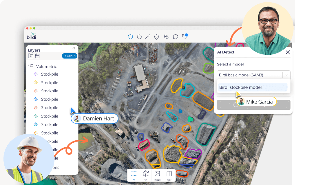This screenshot has width=312, height=185.
Task: Click the Layers search magnifier icon
Action: point(74,48)
